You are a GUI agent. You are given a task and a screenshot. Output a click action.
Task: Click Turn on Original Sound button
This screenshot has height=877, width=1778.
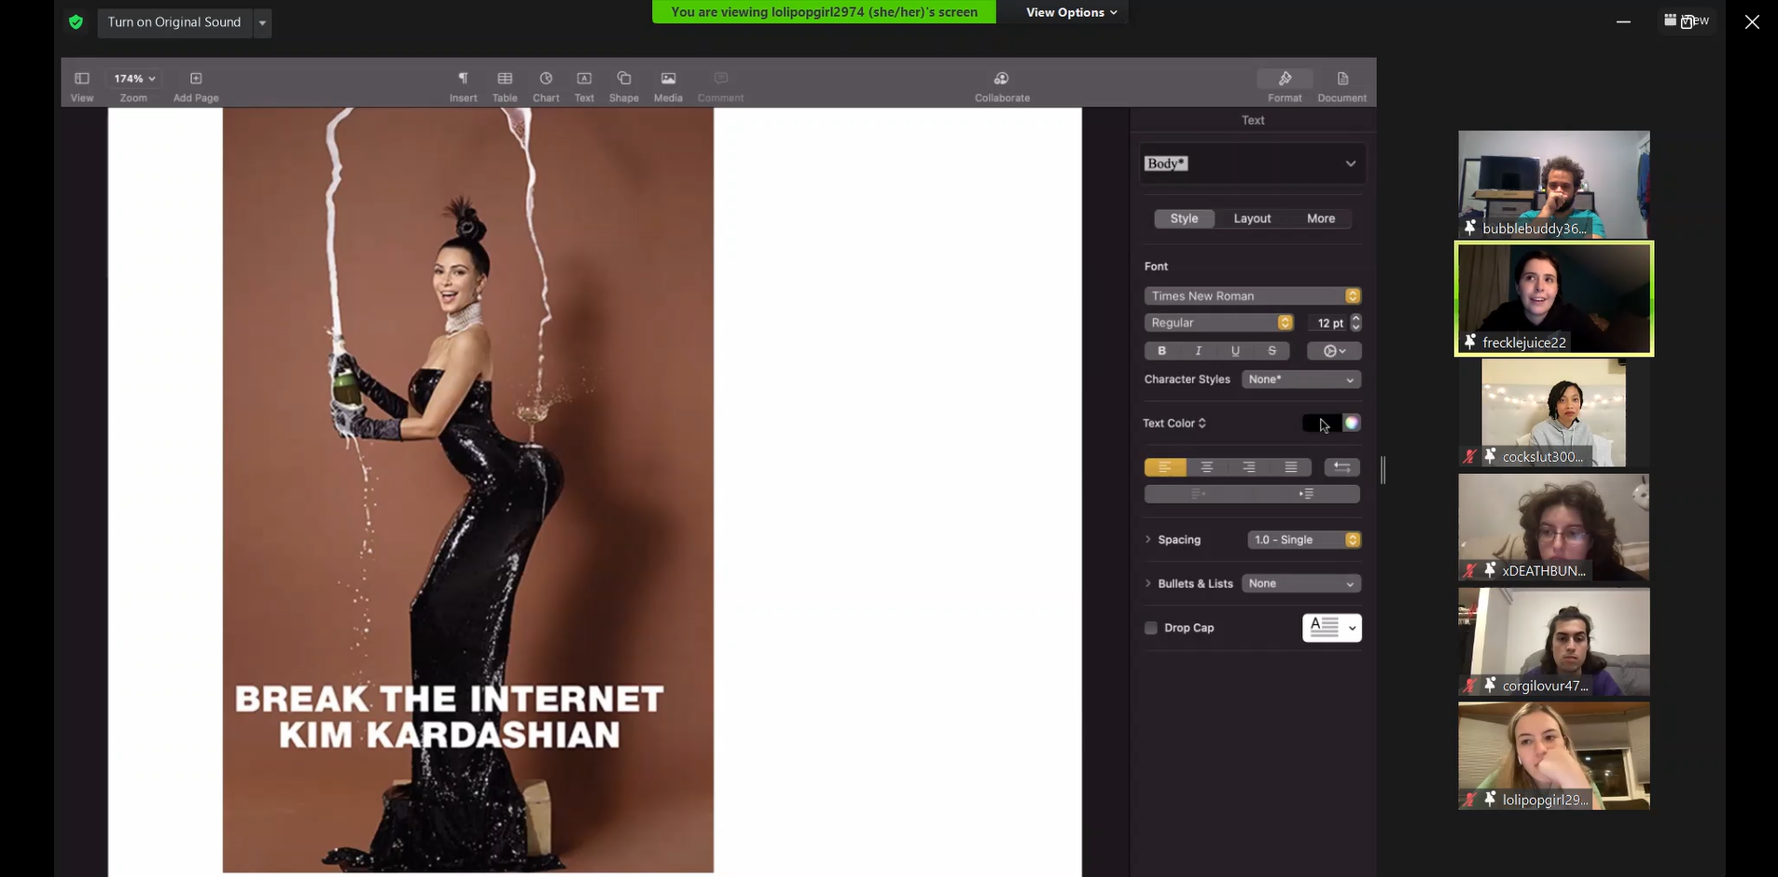174,22
